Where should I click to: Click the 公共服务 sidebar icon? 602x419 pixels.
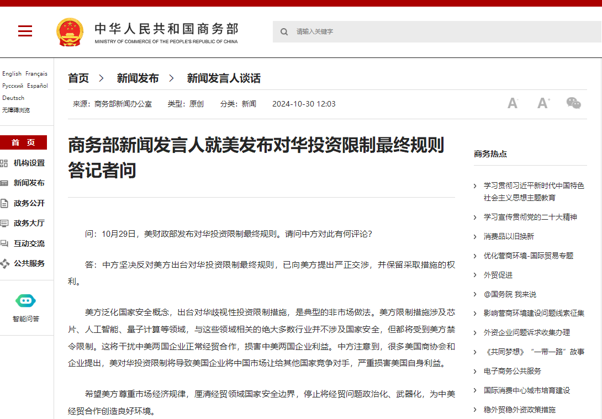pos(4,263)
